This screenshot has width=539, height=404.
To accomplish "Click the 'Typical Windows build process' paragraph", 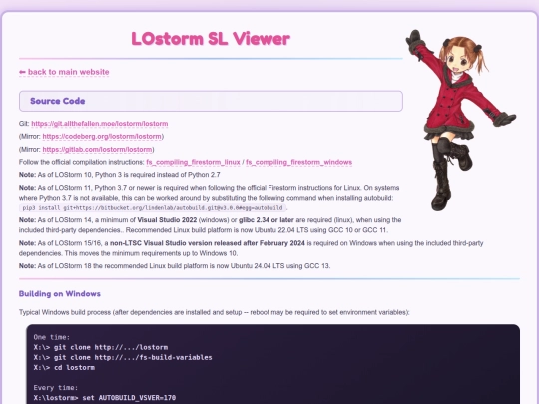I will click(x=215, y=312).
